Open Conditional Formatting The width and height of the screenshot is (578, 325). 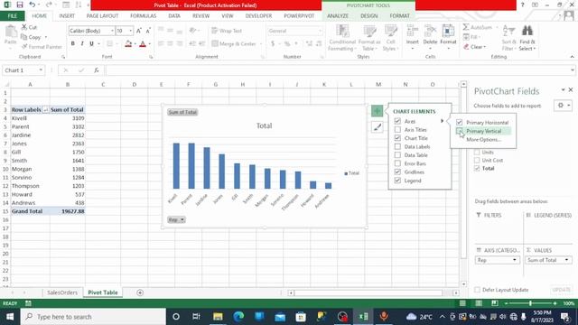pos(342,38)
